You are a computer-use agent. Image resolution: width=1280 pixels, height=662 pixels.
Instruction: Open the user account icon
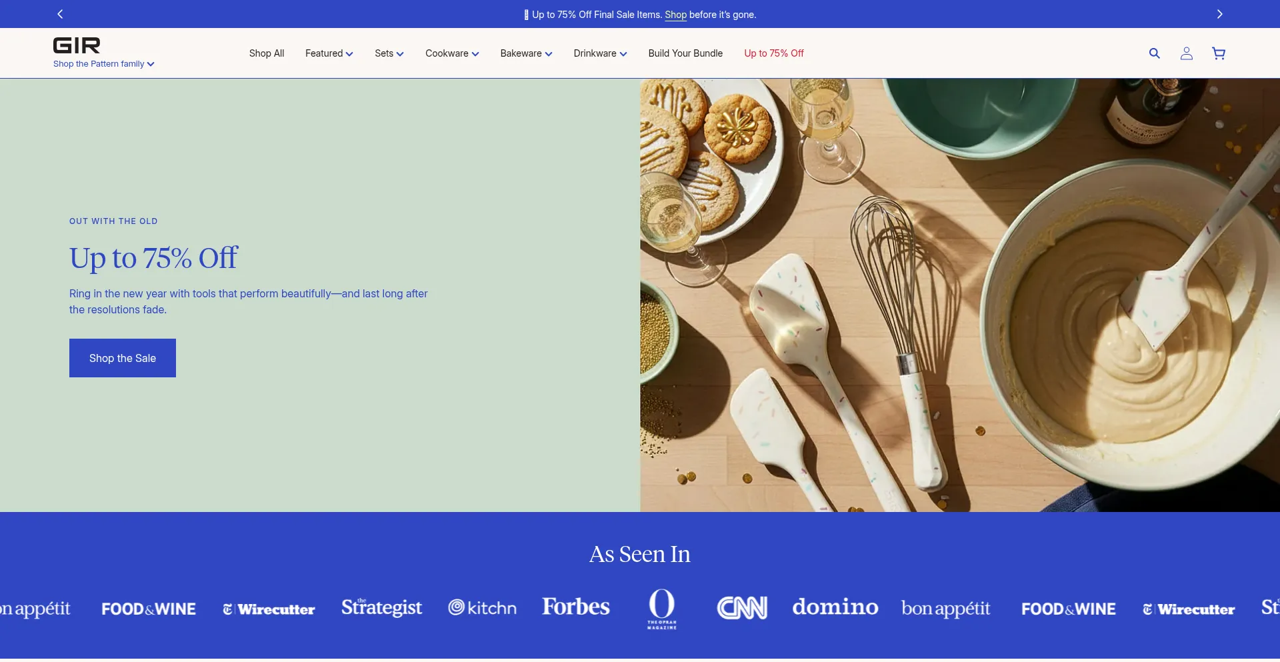1186,53
